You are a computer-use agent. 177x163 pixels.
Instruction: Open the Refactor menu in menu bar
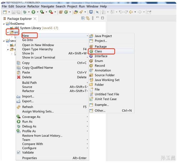pyautogui.click(x=33, y=6)
